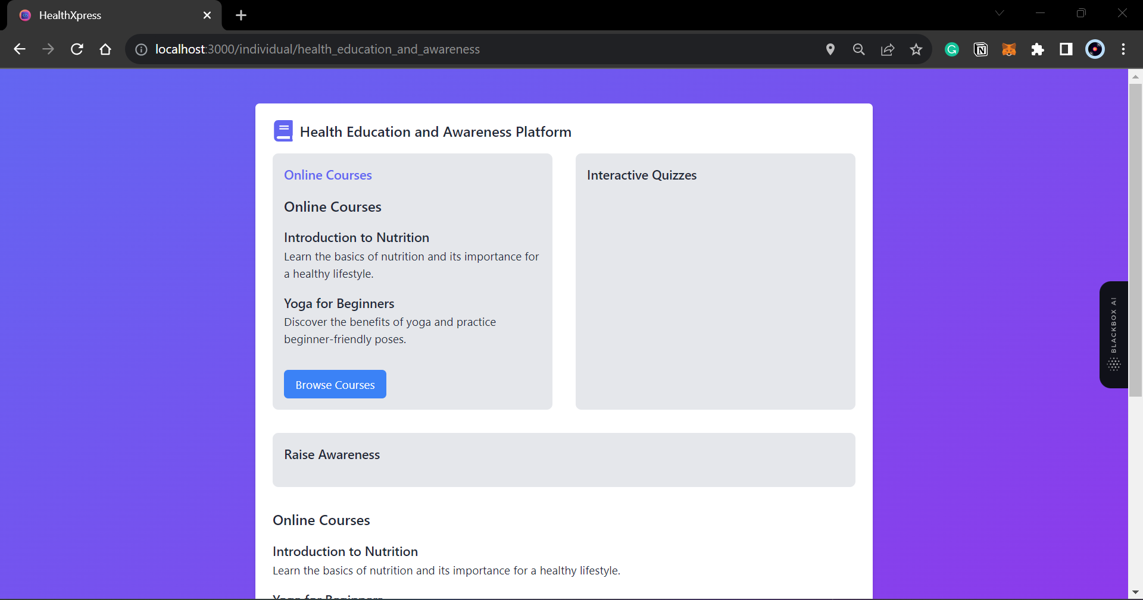The image size is (1143, 600).
Task: Select the Interactive Quizzes card
Action: (x=716, y=281)
